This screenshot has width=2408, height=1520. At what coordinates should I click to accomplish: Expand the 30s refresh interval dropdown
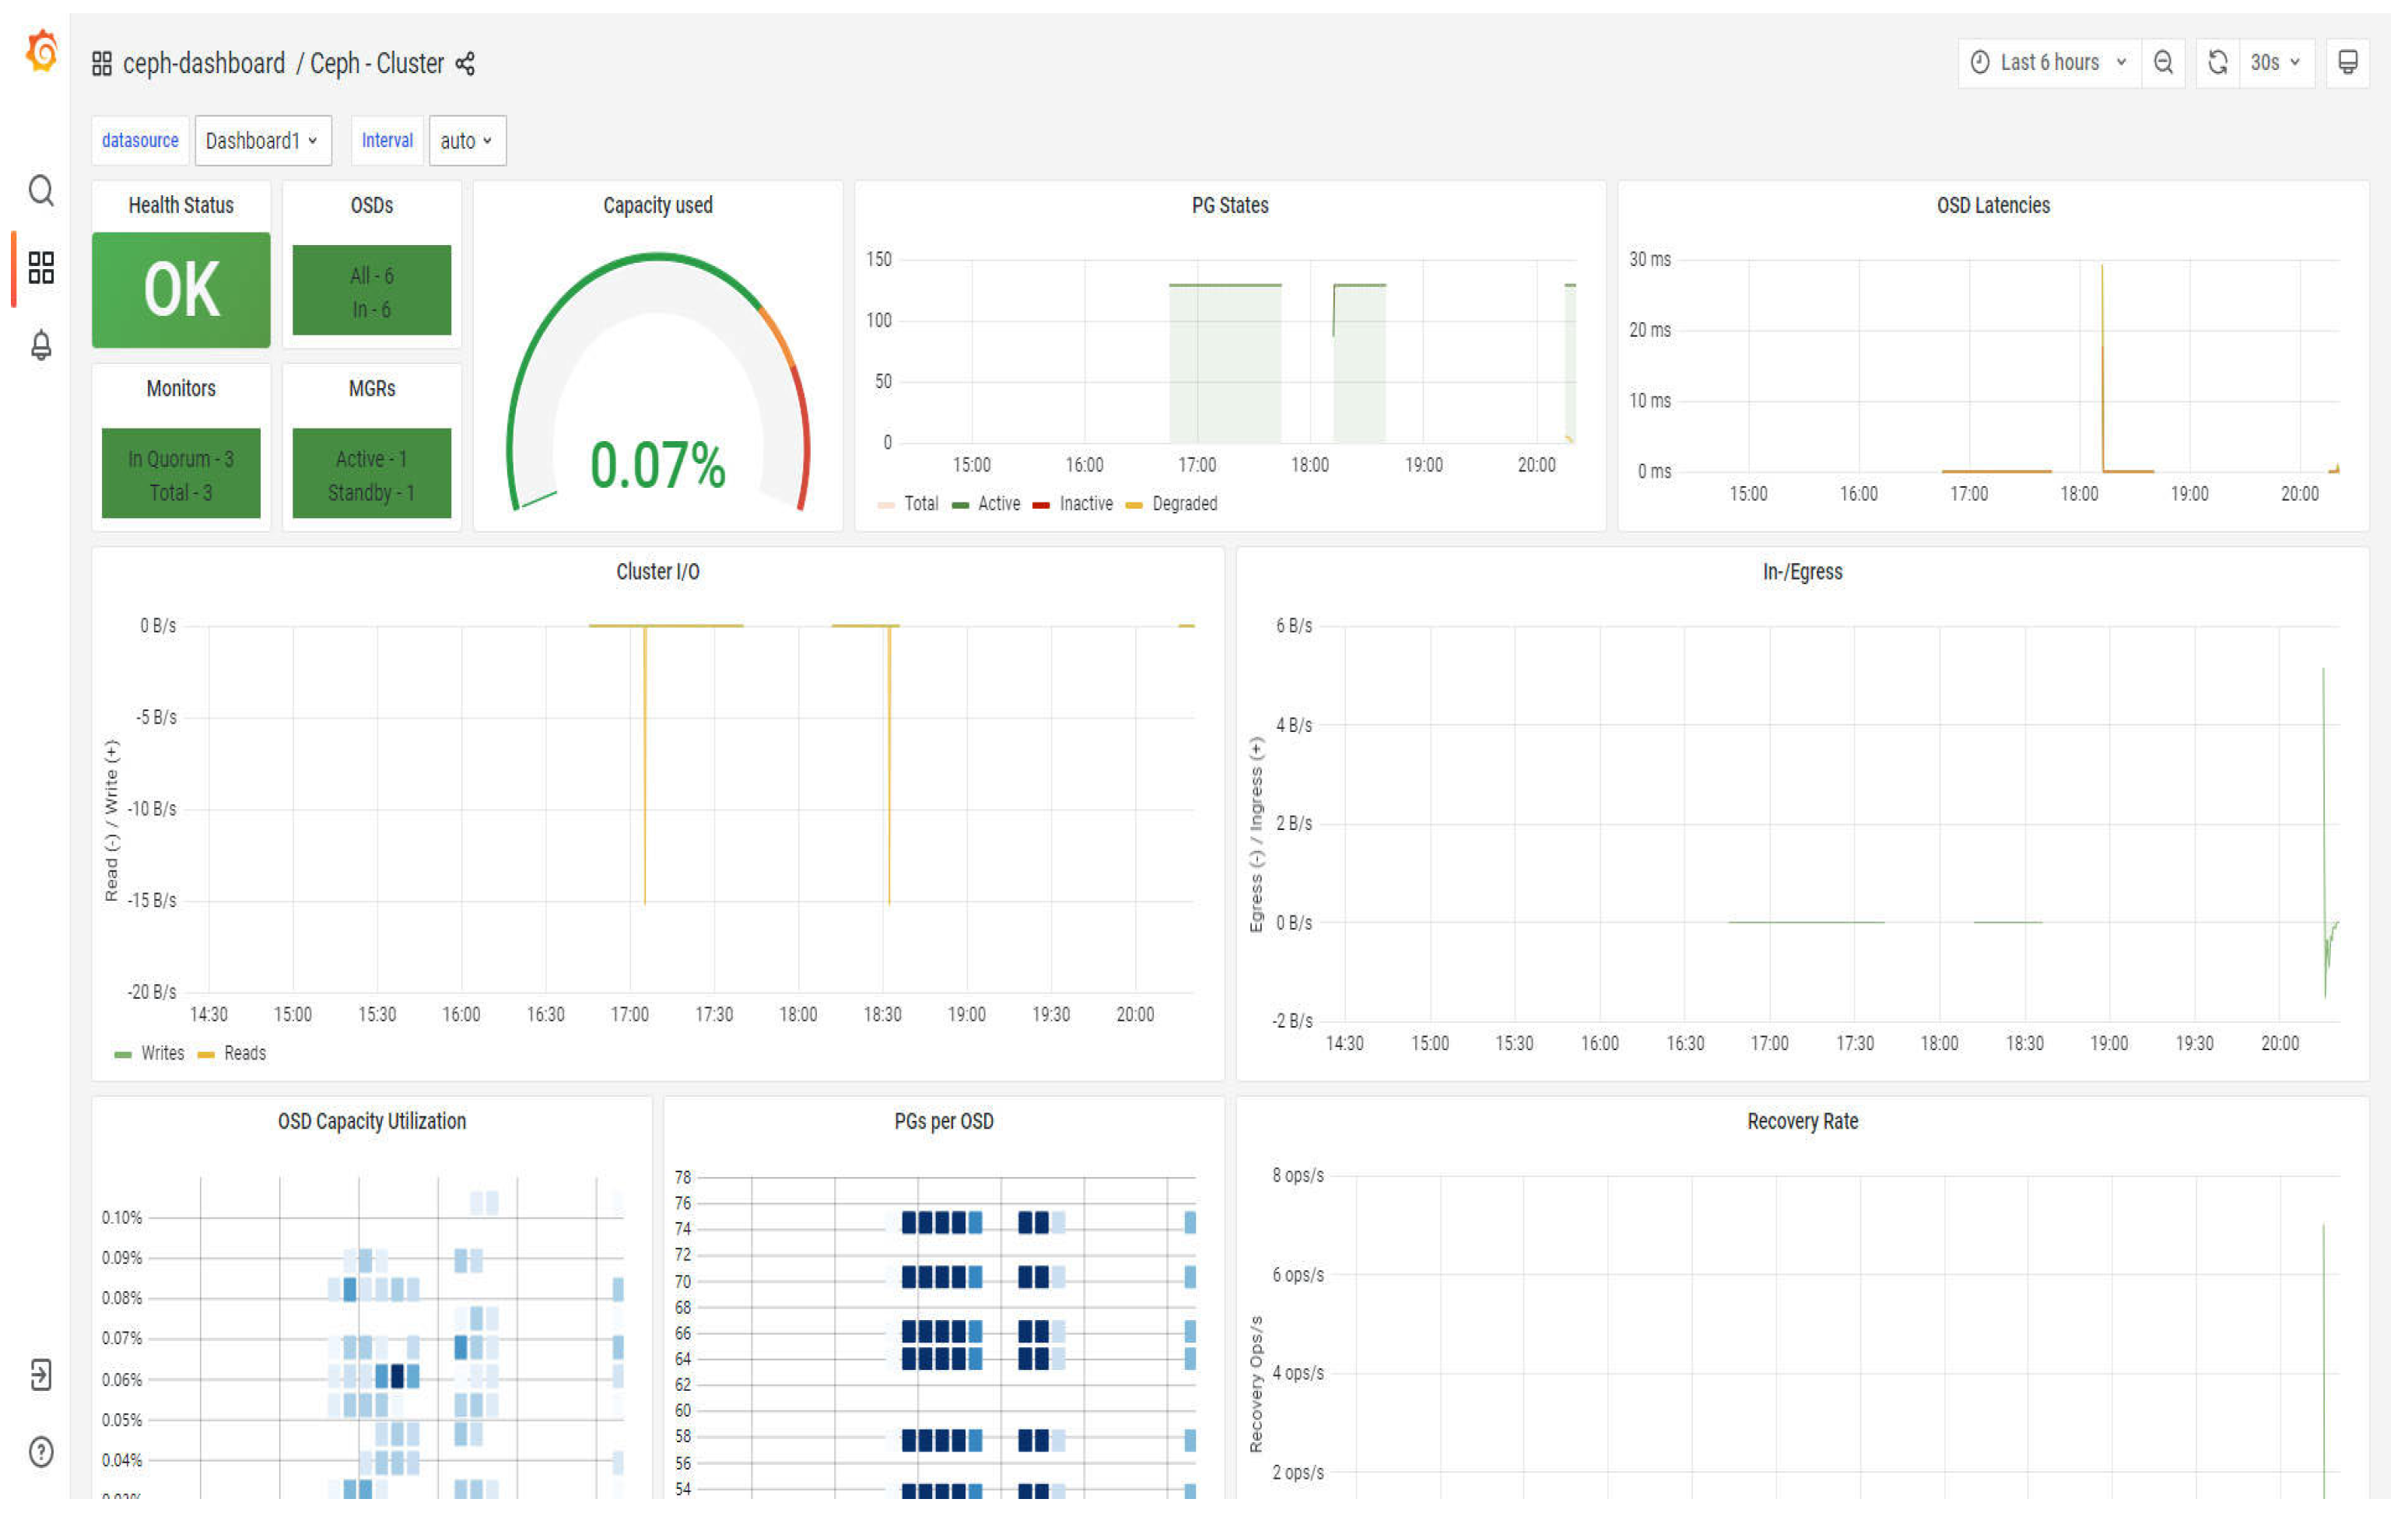pos(2276,63)
